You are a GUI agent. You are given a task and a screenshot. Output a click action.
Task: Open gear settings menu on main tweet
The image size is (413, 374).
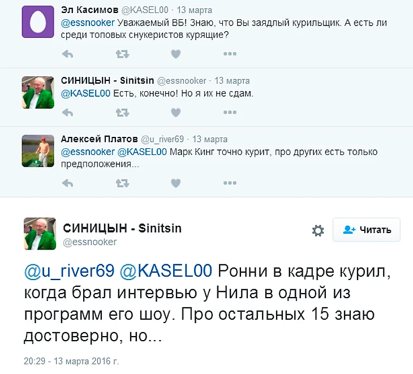click(318, 230)
